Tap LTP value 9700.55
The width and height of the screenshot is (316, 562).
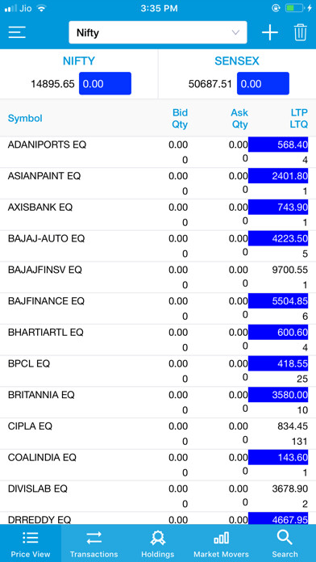[x=290, y=270]
